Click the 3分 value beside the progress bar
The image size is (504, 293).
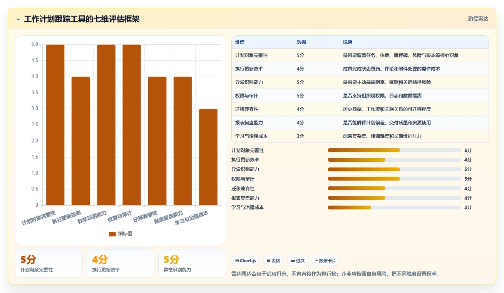[468, 208]
